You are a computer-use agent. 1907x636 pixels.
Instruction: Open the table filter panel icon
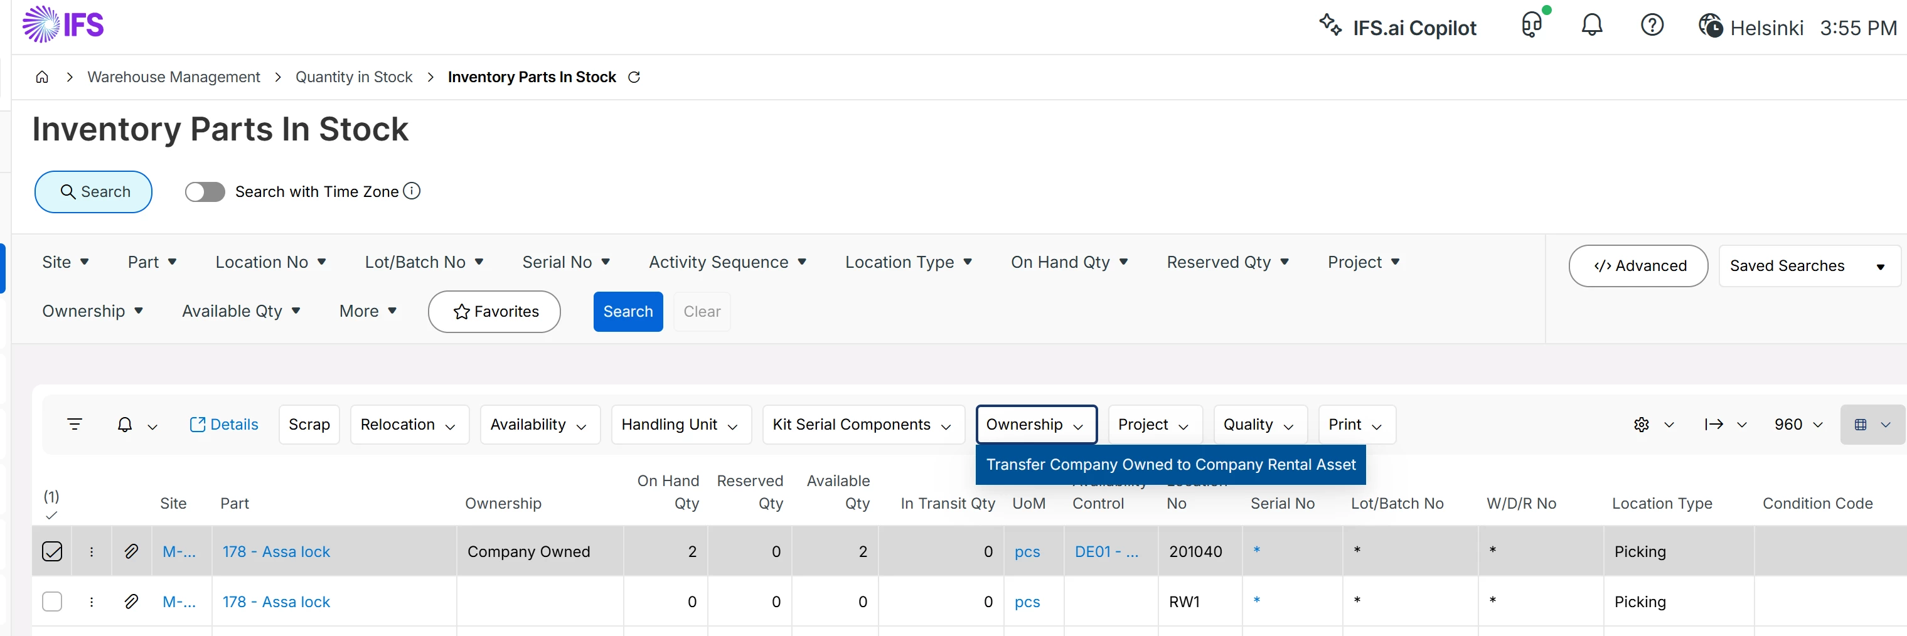point(74,424)
